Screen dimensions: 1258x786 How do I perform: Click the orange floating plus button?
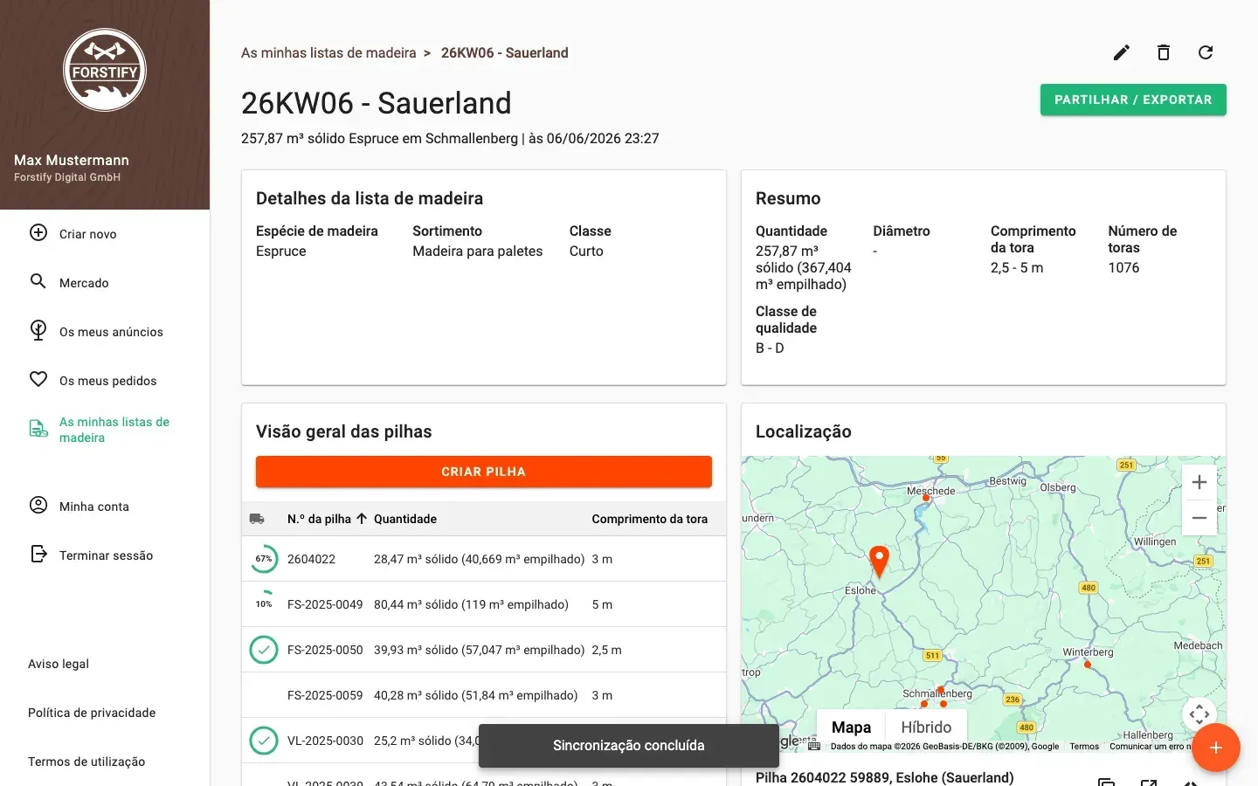point(1216,748)
